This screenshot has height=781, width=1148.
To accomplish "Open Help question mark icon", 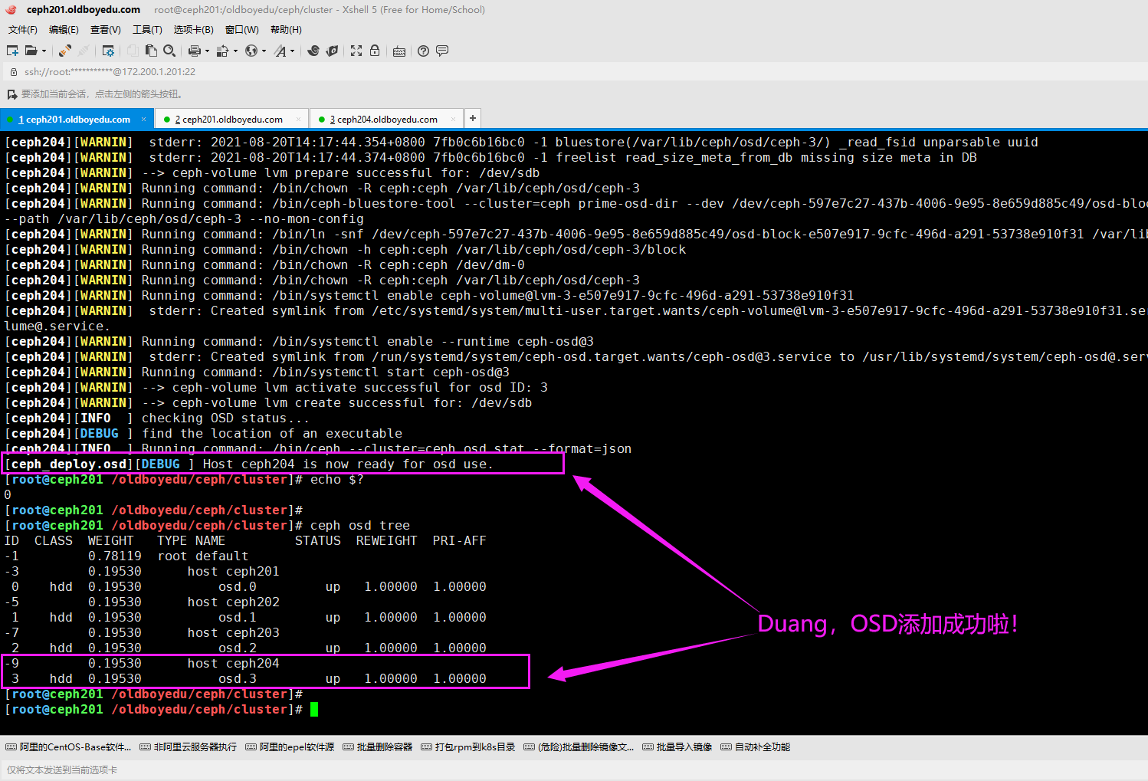I will pos(423,51).
